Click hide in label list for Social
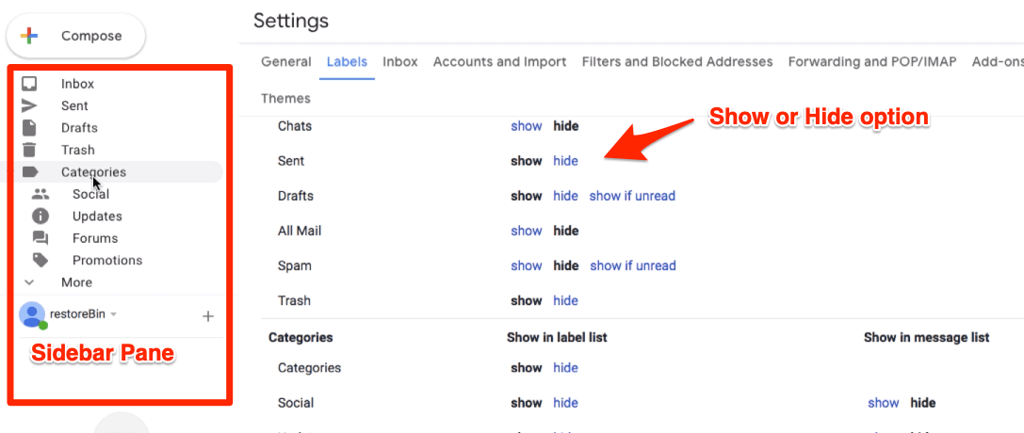1024x433 pixels. pyautogui.click(x=565, y=403)
